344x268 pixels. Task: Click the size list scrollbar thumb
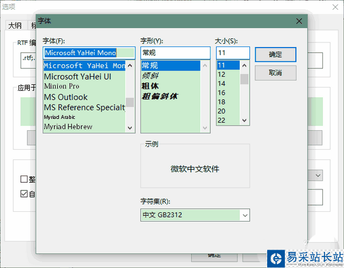click(x=244, y=79)
